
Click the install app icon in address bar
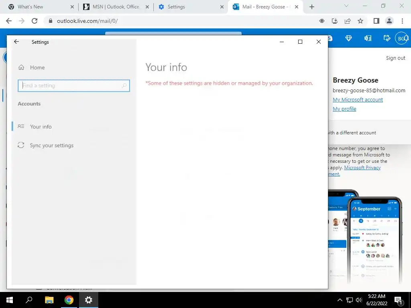pos(335,21)
